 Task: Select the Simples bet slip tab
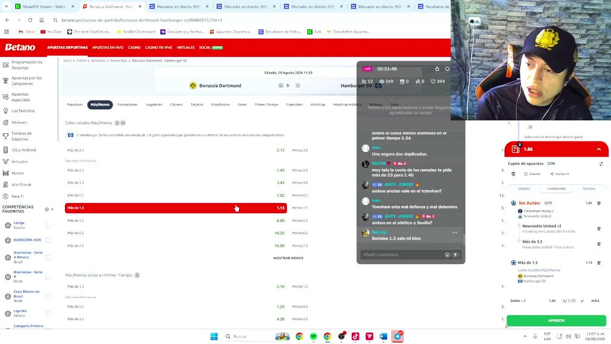[524, 189]
